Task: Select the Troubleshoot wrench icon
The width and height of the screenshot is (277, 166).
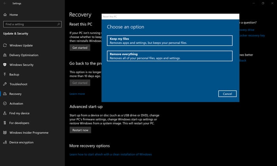Action: pos(5,84)
